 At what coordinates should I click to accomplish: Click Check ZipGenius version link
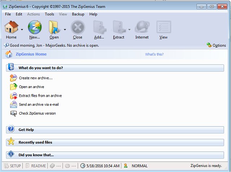[37, 113]
